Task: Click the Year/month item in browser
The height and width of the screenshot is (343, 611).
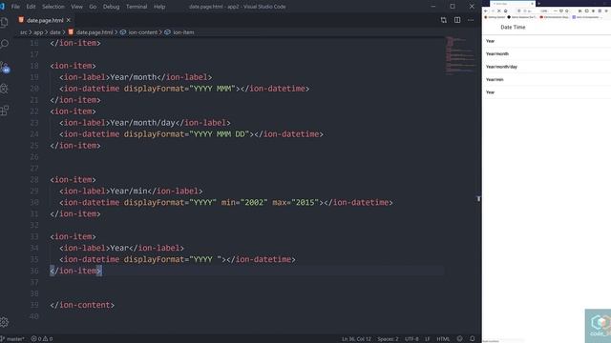Action: click(546, 53)
